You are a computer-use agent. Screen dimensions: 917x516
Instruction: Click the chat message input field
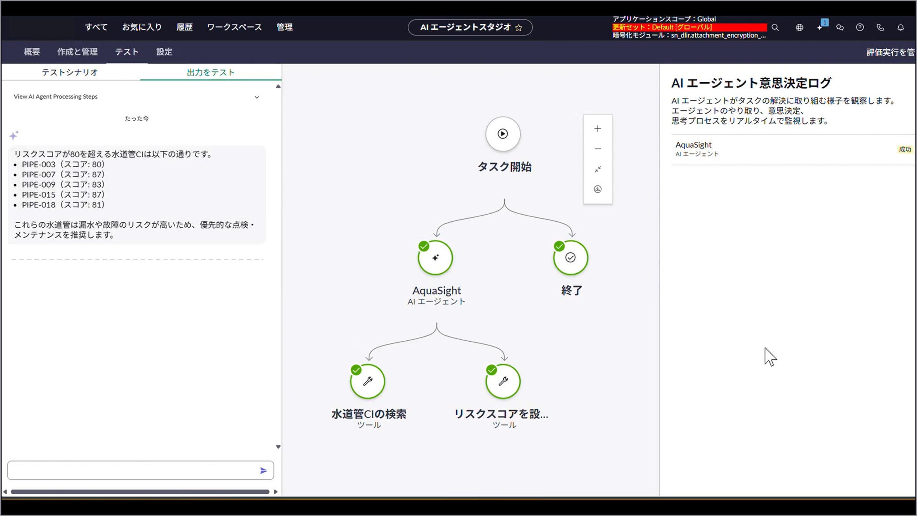[x=132, y=470]
